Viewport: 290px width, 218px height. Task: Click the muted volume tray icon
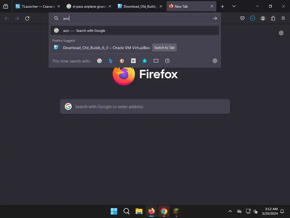point(256,211)
